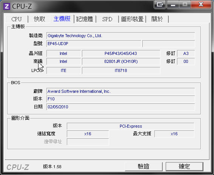Click the 廠牌 label in BIOS group

point(38,91)
